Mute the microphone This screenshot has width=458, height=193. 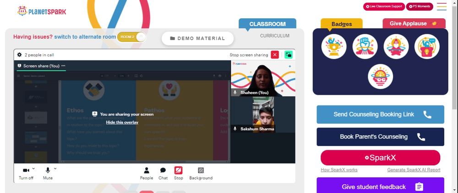48,173
